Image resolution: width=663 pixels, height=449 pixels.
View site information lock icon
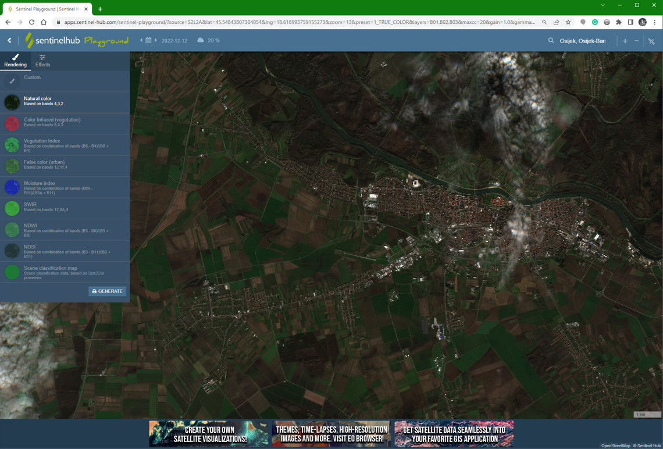pos(58,22)
